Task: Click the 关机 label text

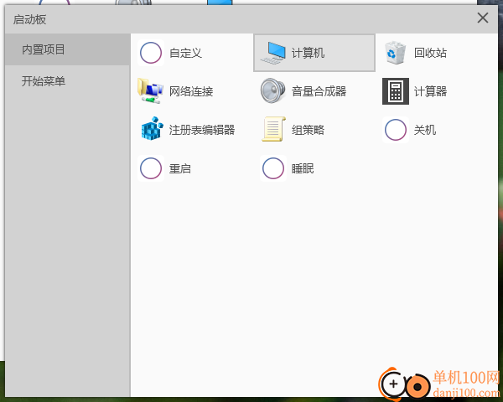Action: pos(425,130)
